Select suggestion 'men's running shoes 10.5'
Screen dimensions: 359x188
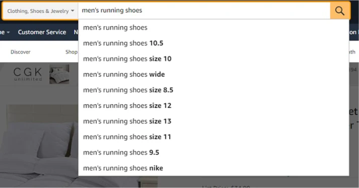213,43
